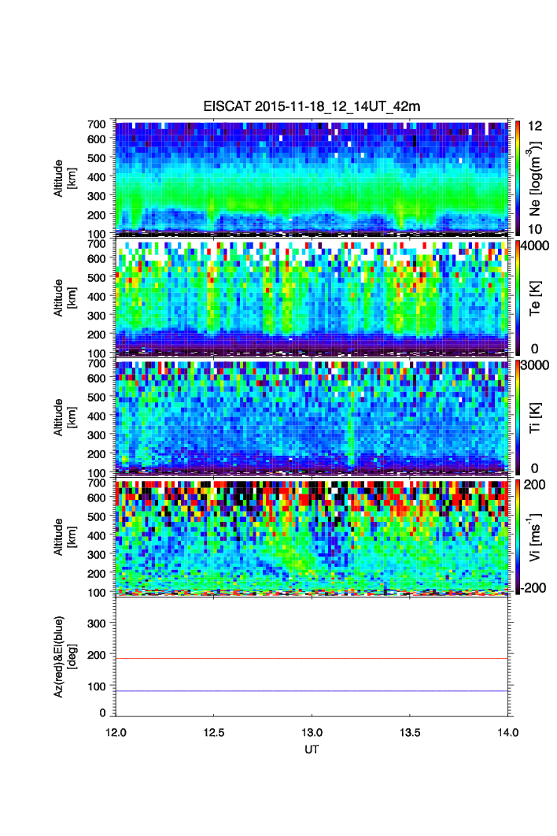Click the 12.0 tick on the time axis

click(116, 732)
